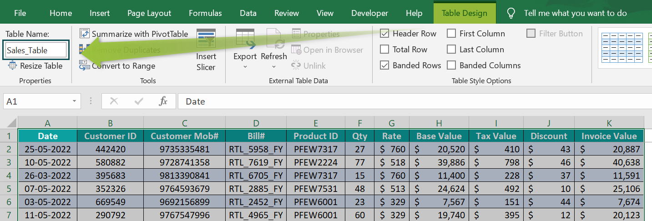Switch to the View tab
652x221 pixels.
pos(325,13)
